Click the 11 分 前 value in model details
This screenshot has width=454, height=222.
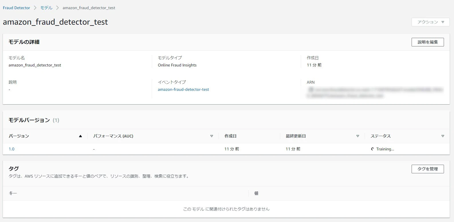(314, 65)
